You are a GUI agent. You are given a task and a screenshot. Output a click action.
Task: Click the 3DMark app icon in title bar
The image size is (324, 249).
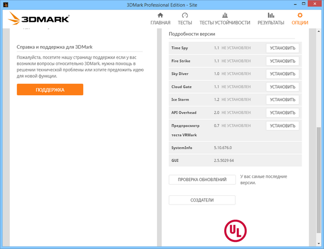[x=6, y=5]
